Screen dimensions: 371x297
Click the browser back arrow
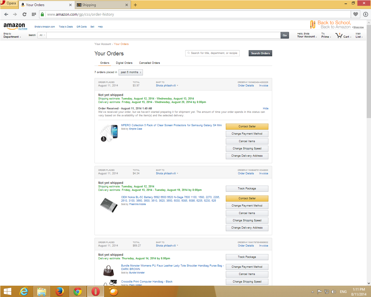point(6,14)
